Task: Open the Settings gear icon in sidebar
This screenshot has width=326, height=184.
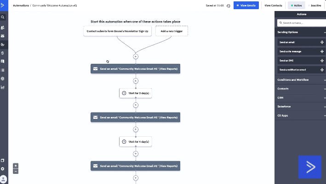Action: (x=3, y=169)
